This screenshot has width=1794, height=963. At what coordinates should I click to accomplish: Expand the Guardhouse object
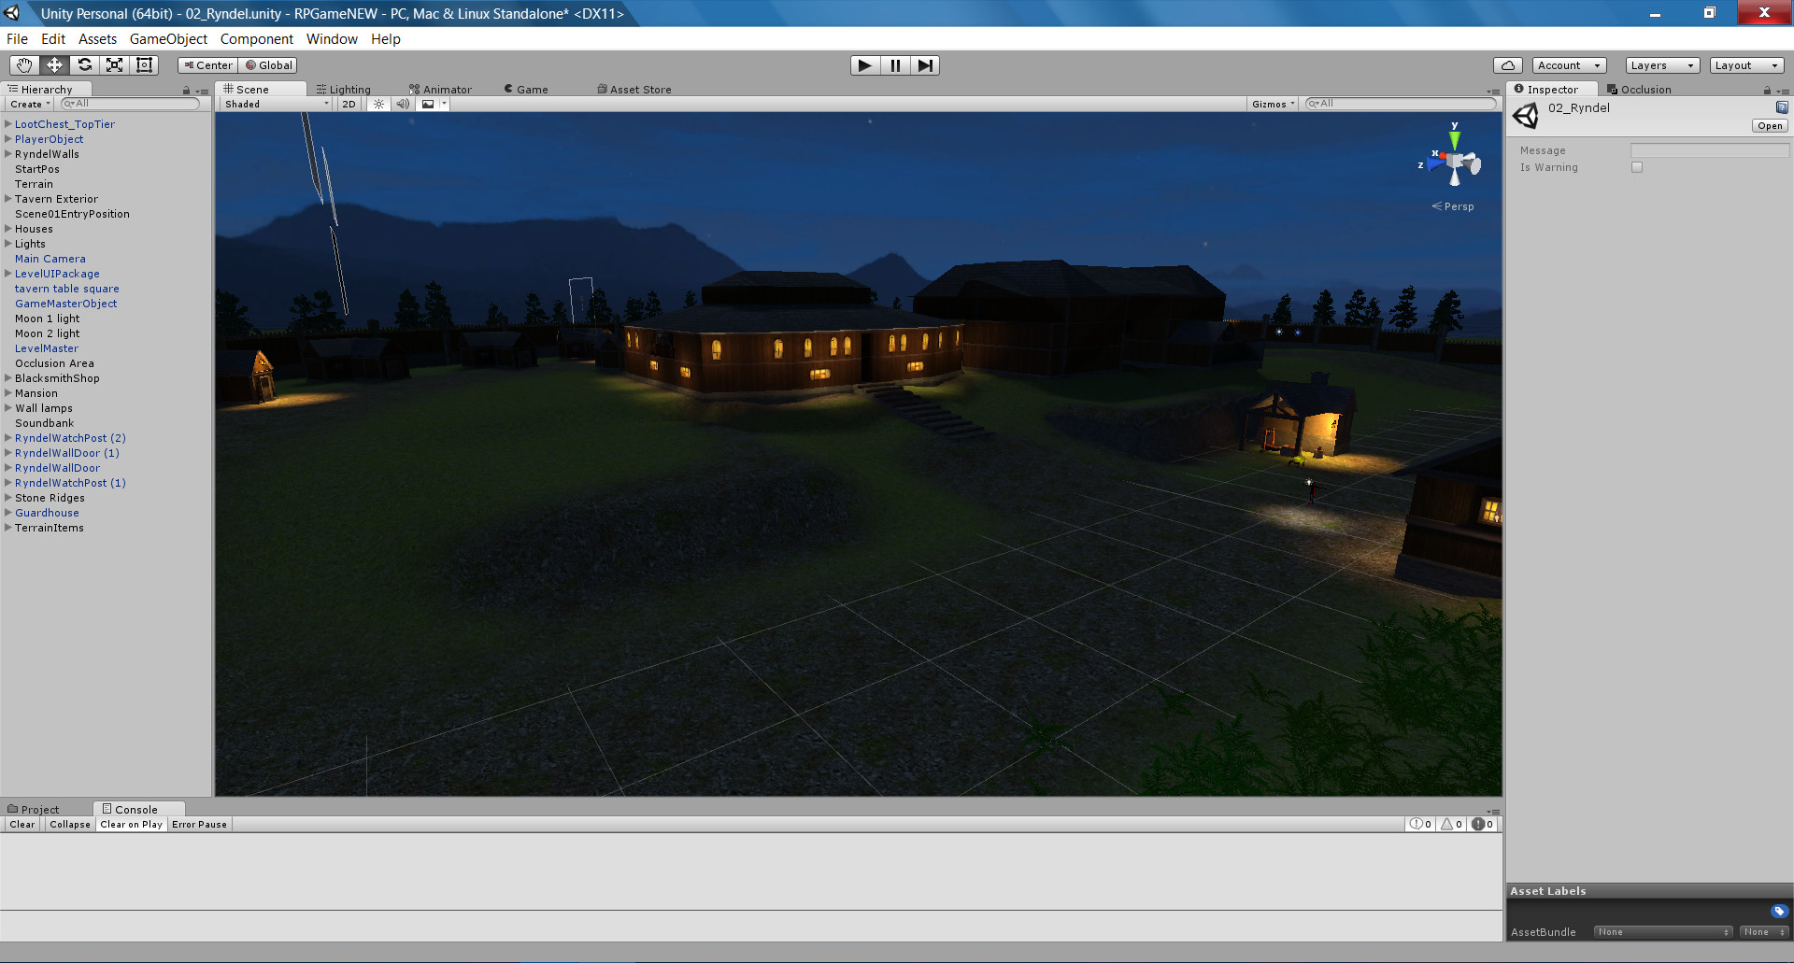tap(8, 513)
